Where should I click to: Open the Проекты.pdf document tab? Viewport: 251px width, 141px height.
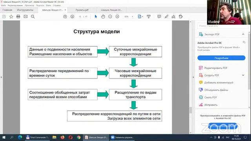(x=82, y=10)
